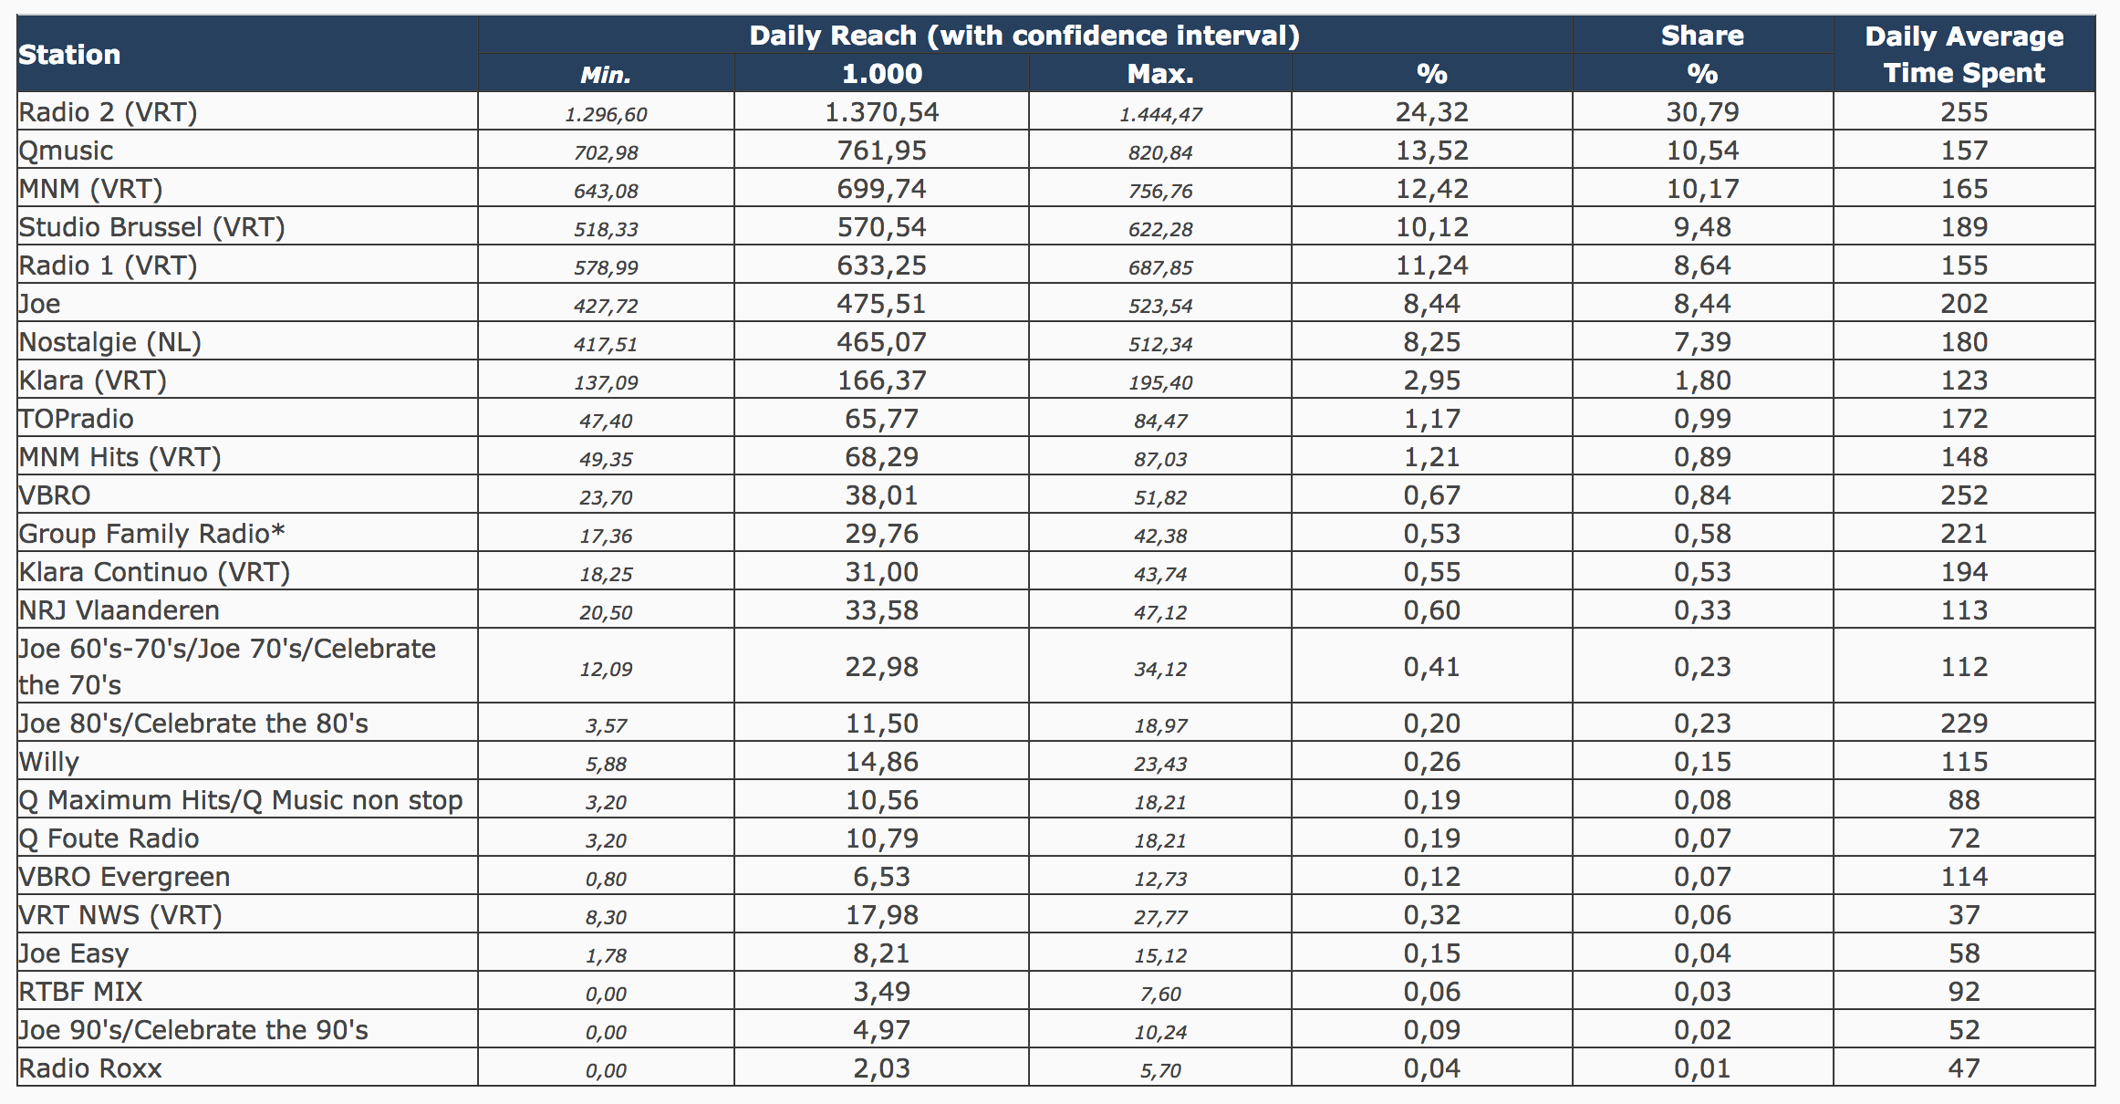Viewport: 2120px width, 1104px height.
Task: Select the 30,79 share value
Action: tap(1702, 112)
